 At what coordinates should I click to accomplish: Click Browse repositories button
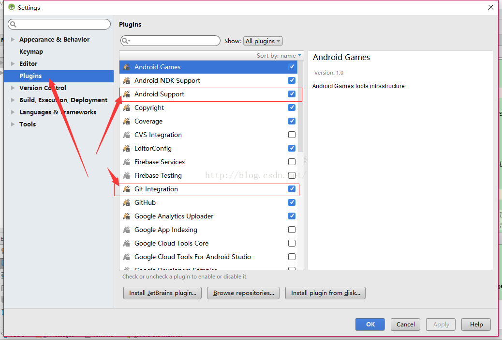tap(243, 293)
